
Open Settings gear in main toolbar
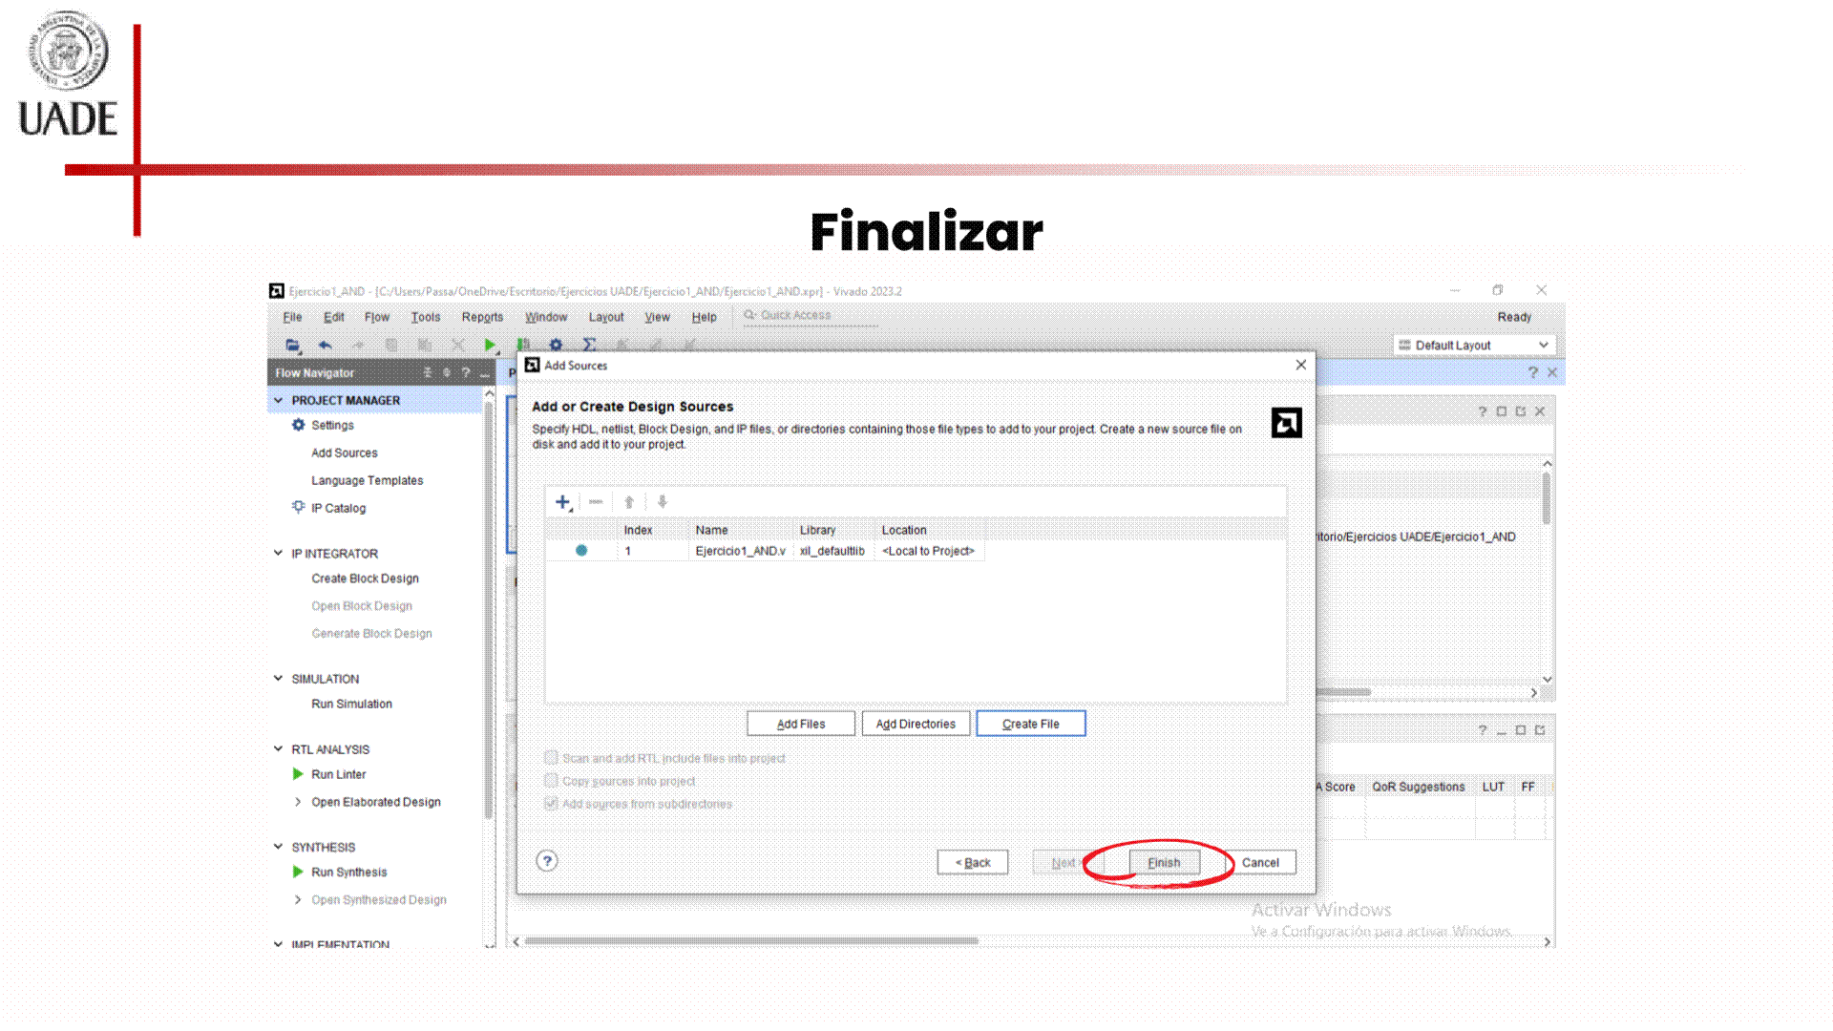(x=556, y=346)
